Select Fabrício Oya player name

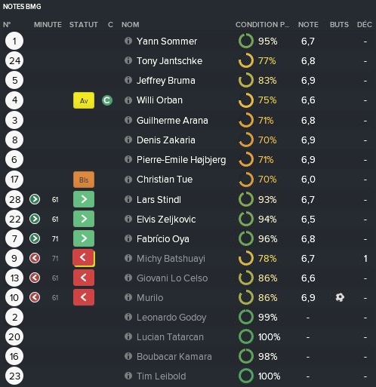(x=163, y=238)
